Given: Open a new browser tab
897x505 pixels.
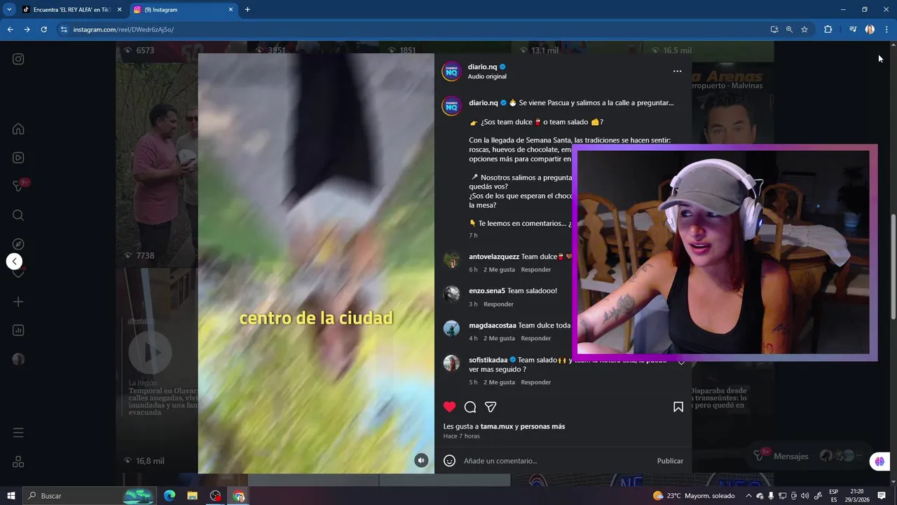Looking at the screenshot, I should click(247, 10).
